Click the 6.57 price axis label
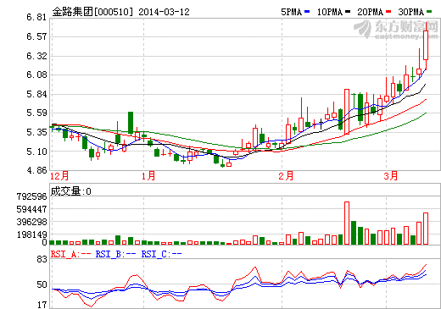Screen dimensions: 441x309 click(x=36, y=36)
